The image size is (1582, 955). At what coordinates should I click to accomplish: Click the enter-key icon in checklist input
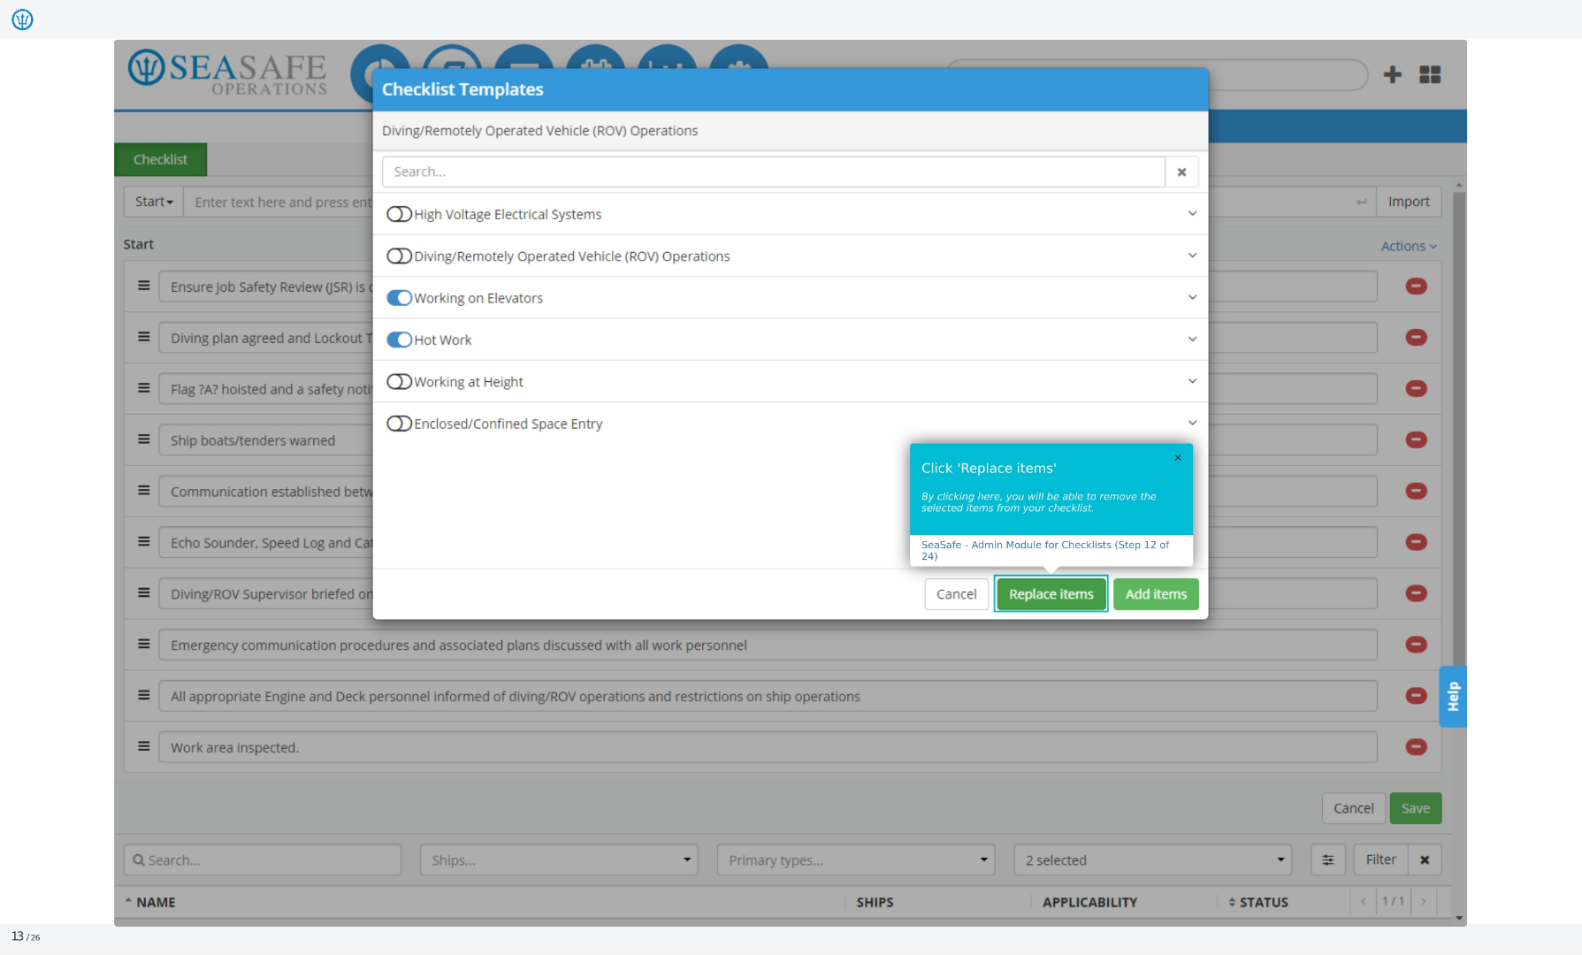(x=1362, y=202)
